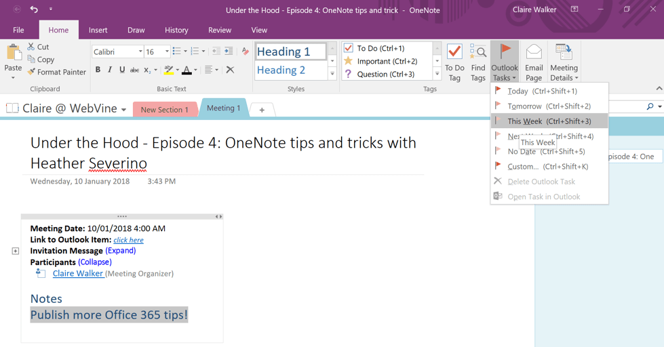664x347 pixels.
Task: Switch to the Draw tab
Action: point(136,30)
